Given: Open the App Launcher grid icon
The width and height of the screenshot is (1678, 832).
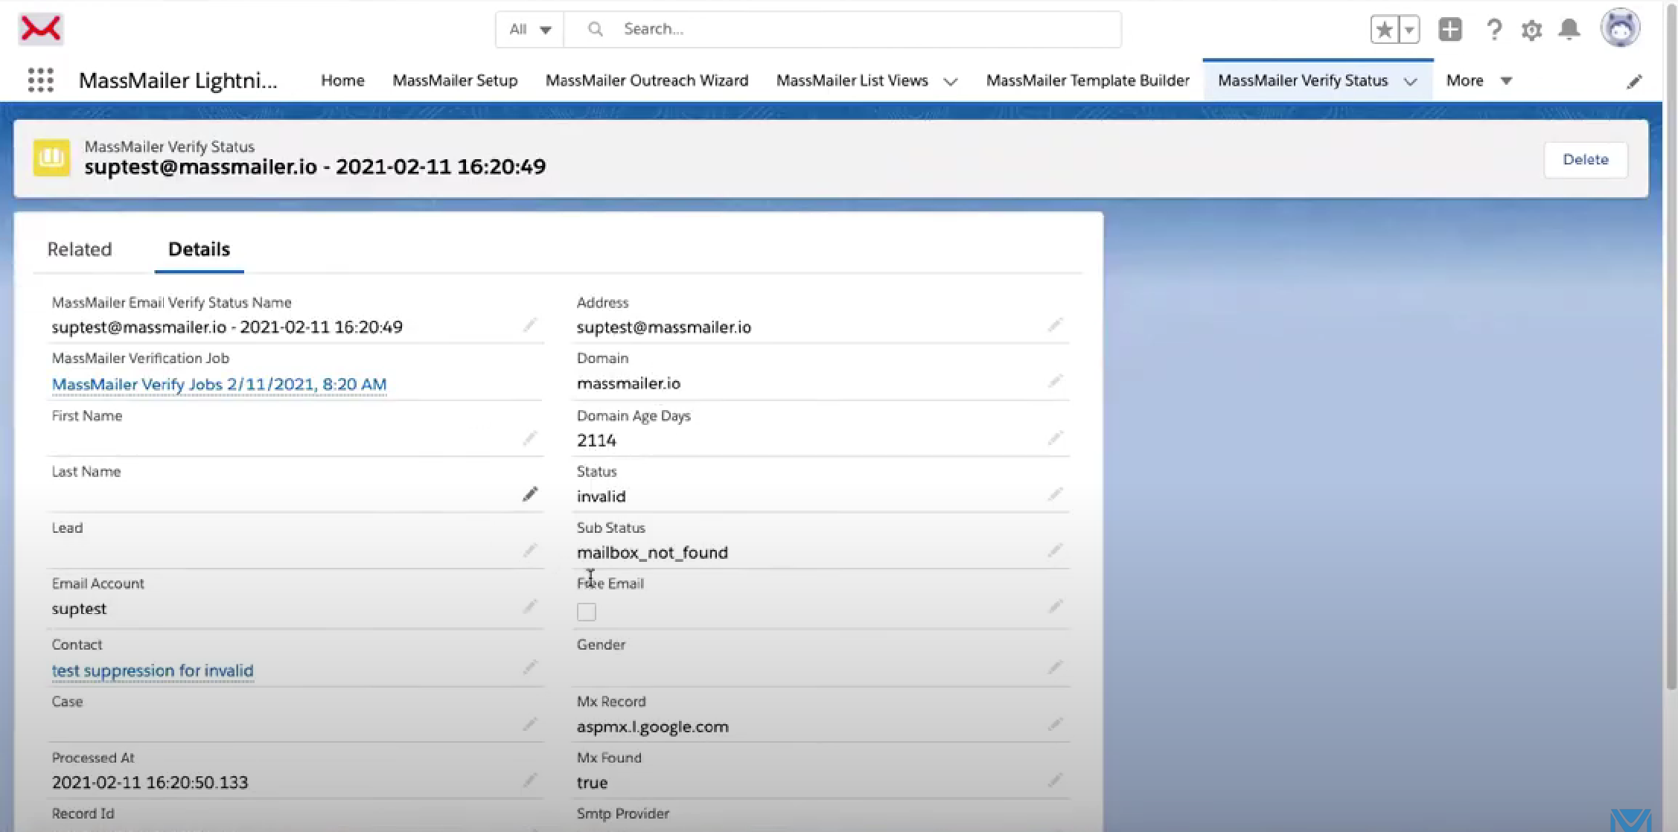Looking at the screenshot, I should [41, 80].
